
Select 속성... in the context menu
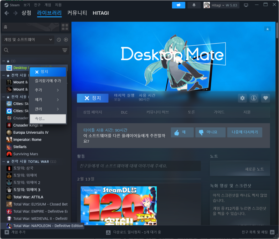(x=48, y=119)
